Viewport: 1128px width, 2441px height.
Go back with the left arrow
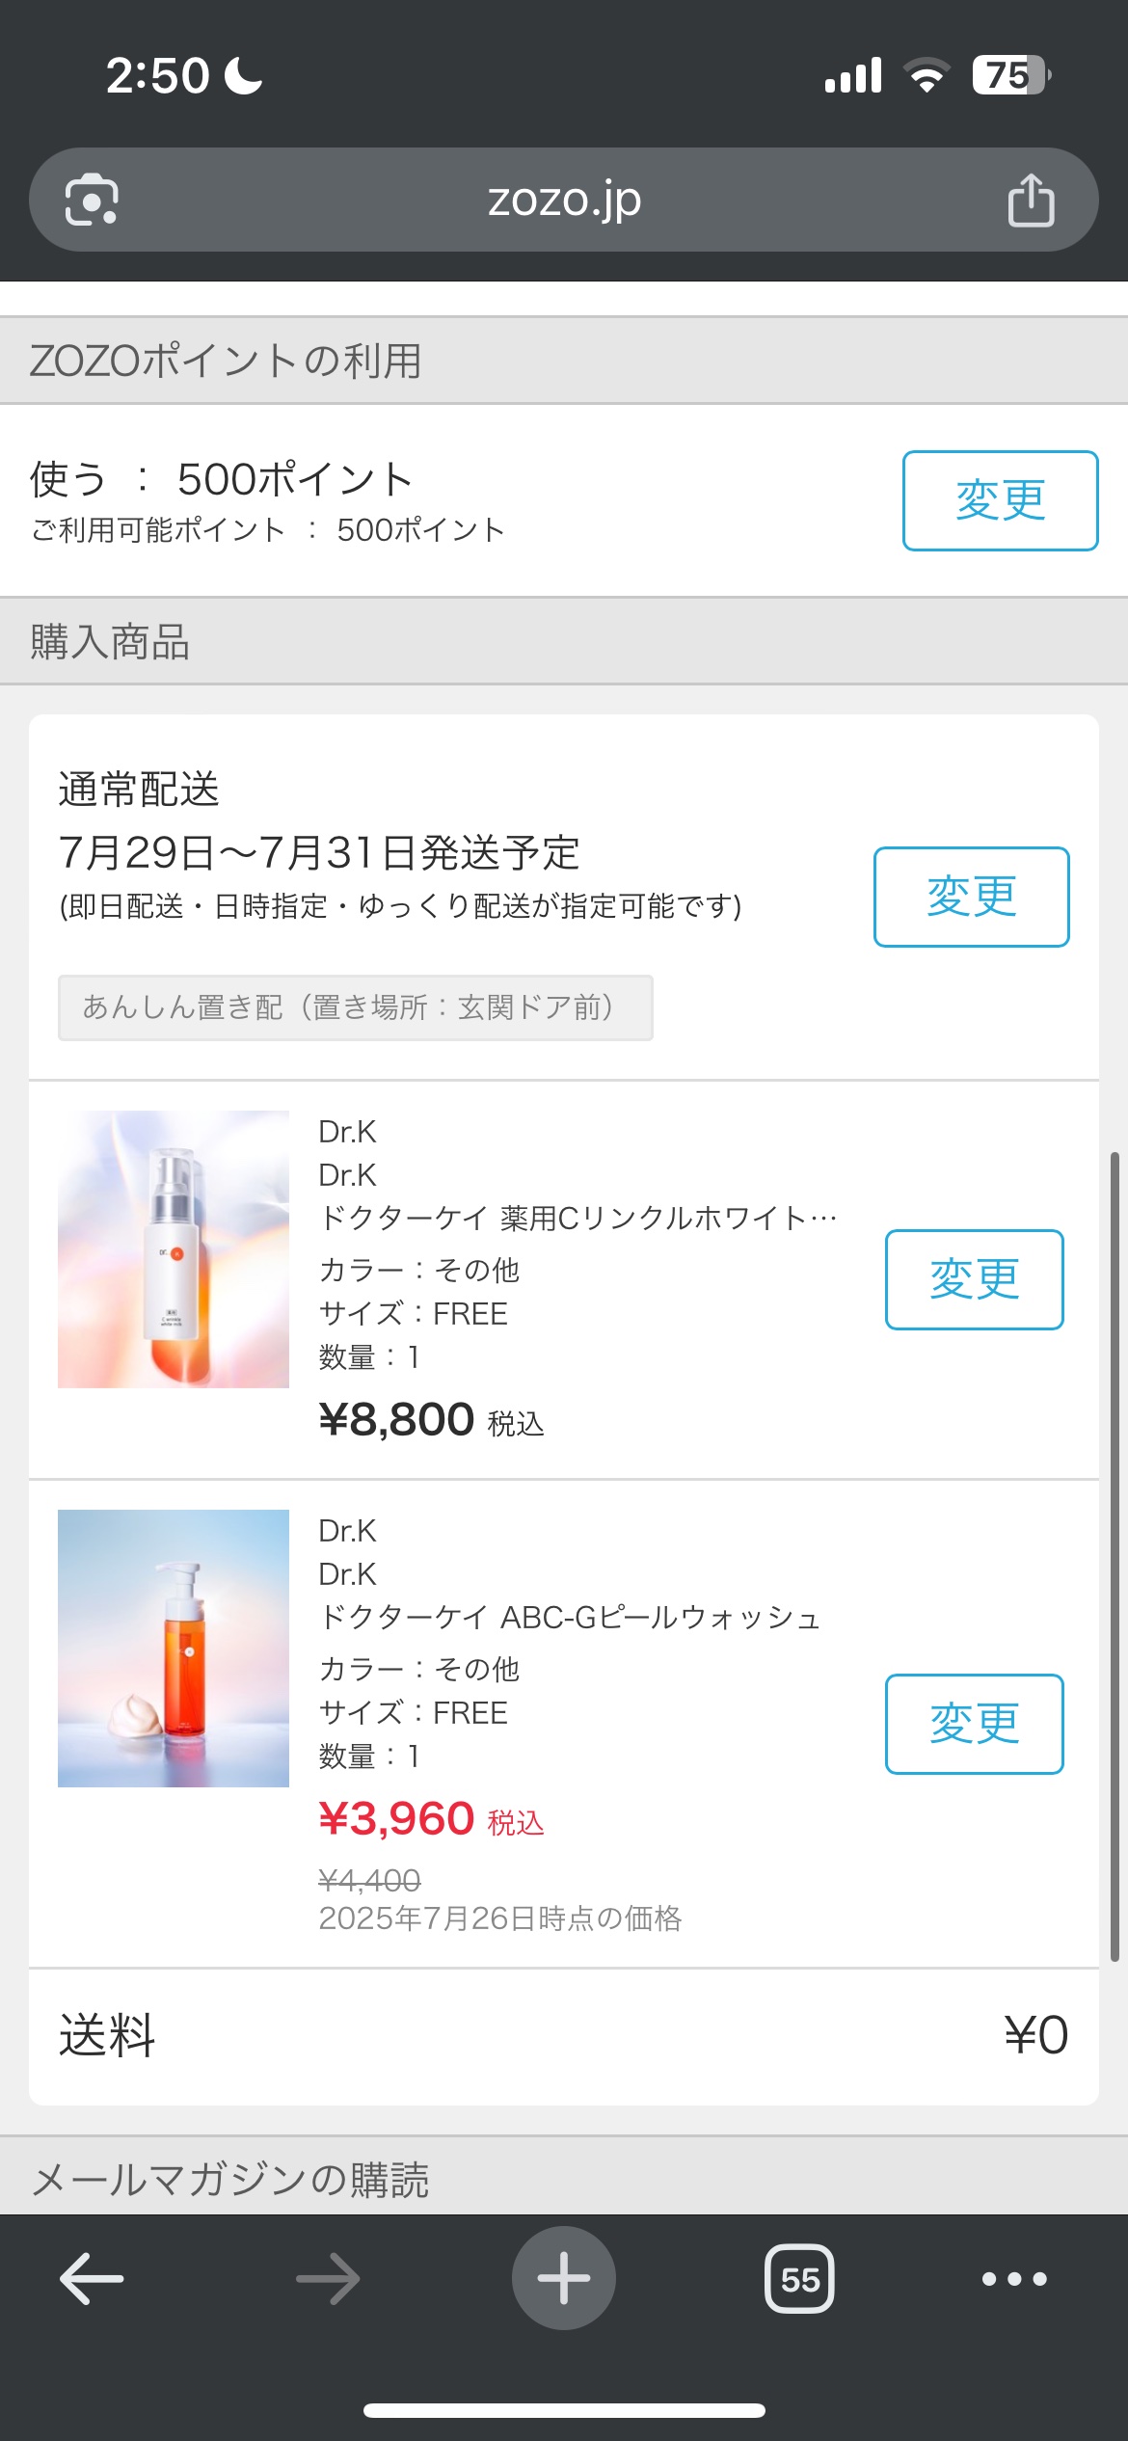(x=92, y=2279)
